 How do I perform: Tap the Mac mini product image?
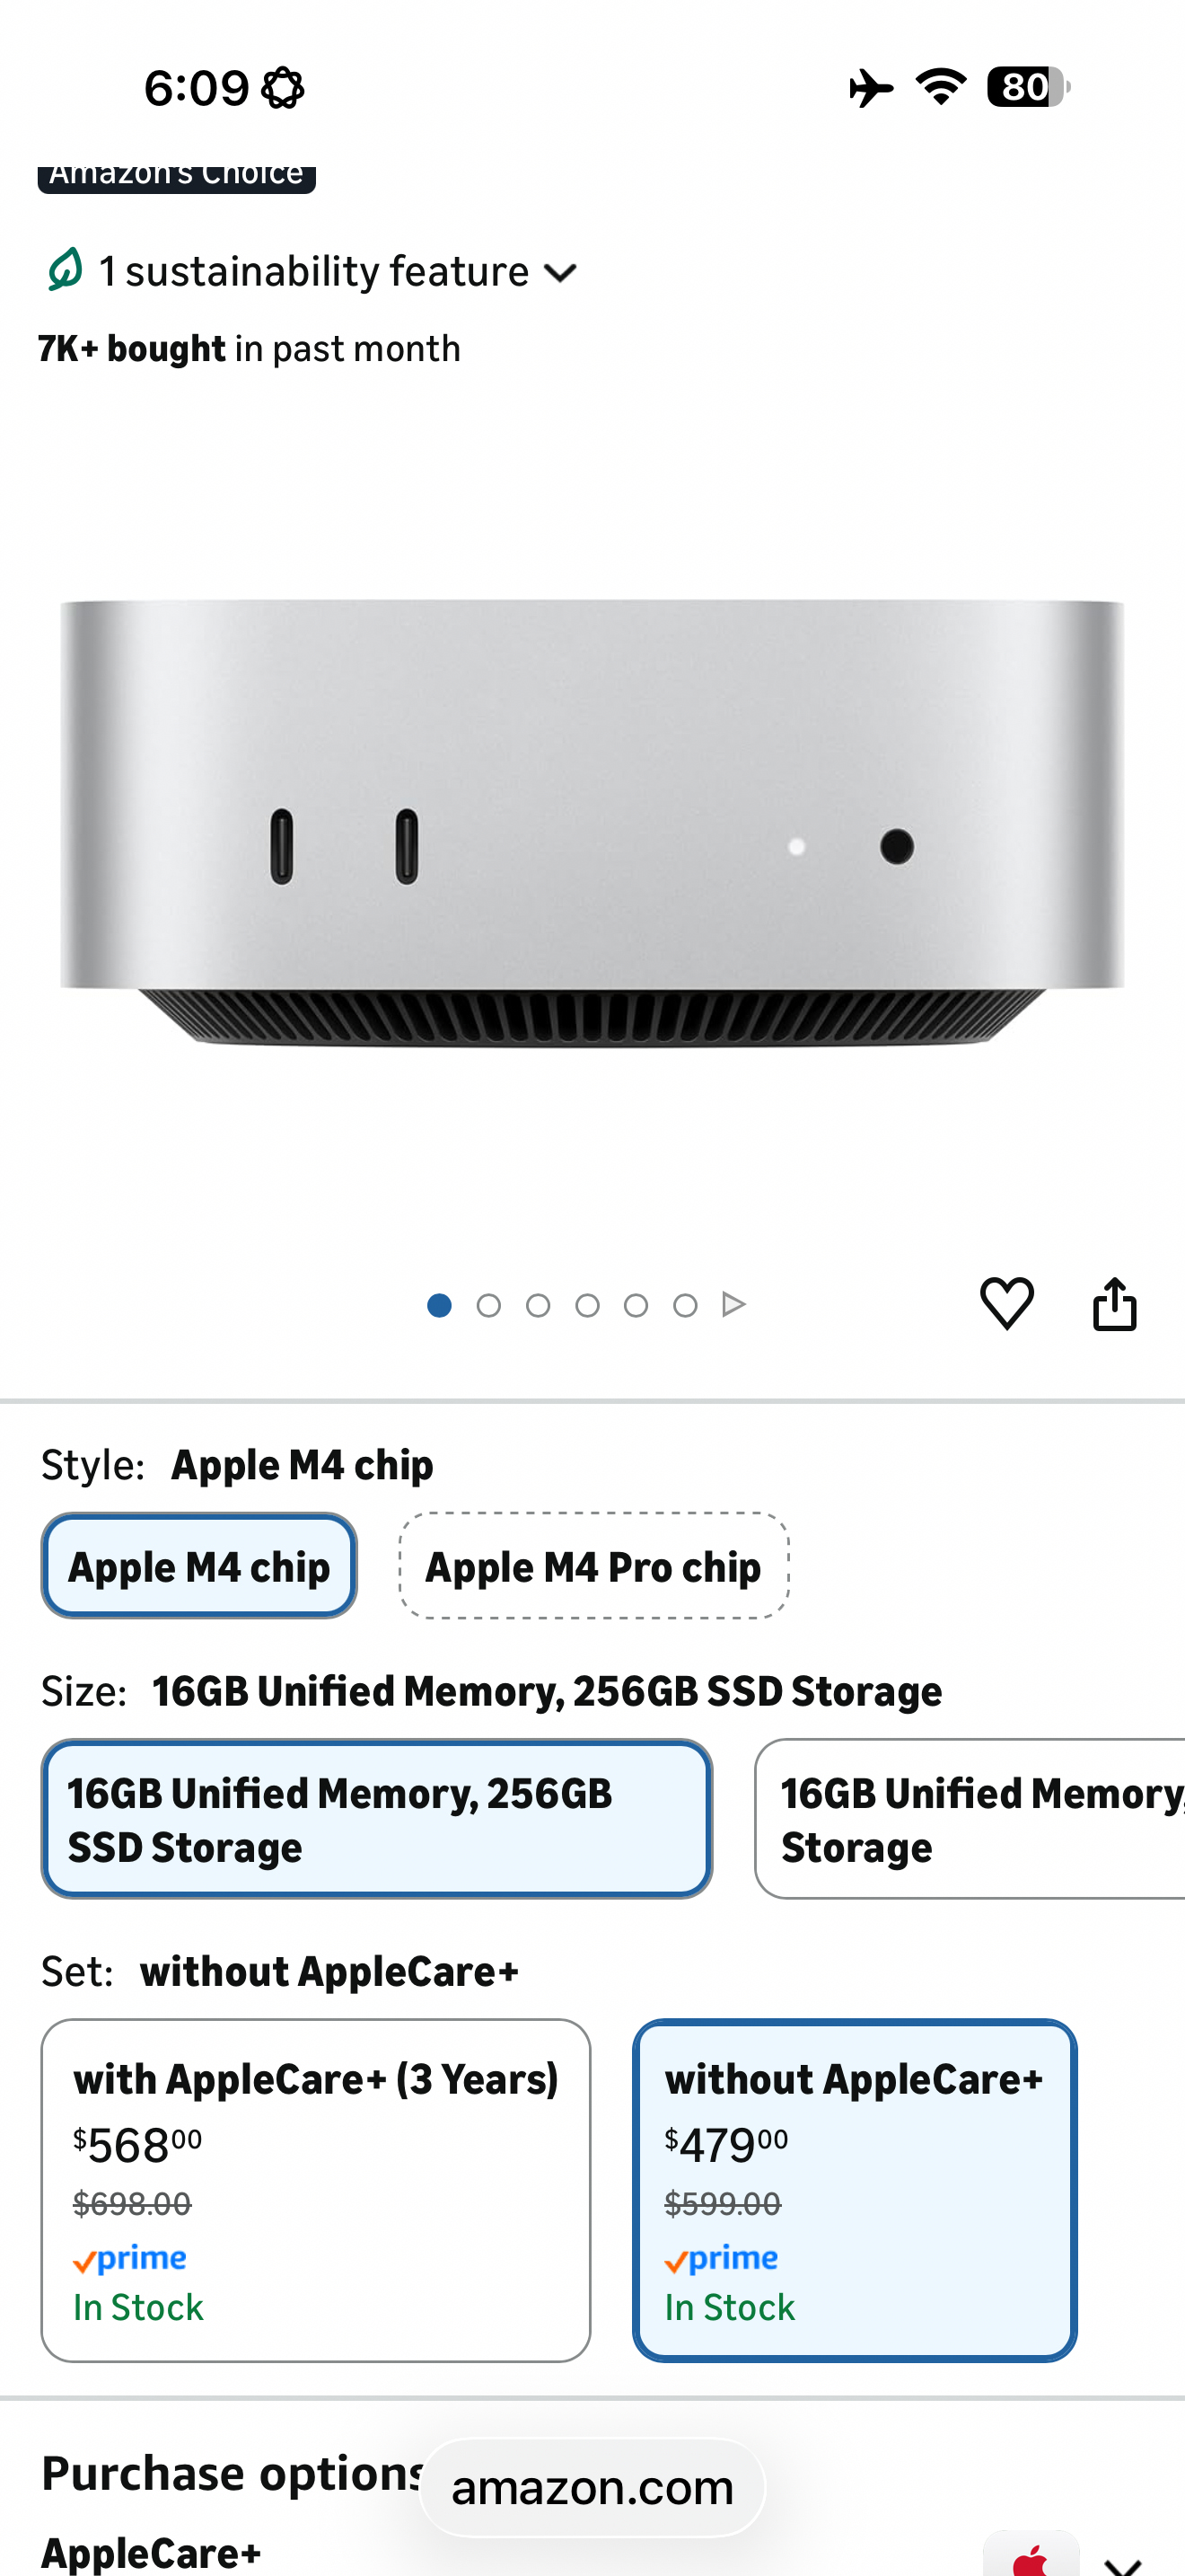tap(592, 823)
